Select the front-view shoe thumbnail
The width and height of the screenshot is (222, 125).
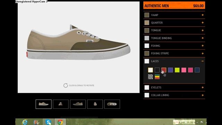61,104
